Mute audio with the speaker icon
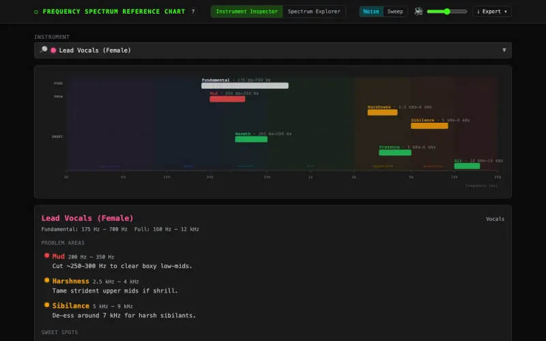 (418, 12)
